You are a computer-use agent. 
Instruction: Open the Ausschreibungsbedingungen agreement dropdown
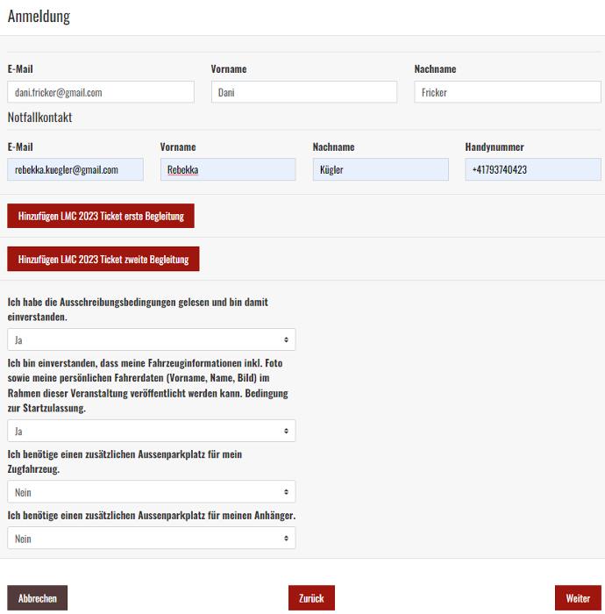(151, 339)
